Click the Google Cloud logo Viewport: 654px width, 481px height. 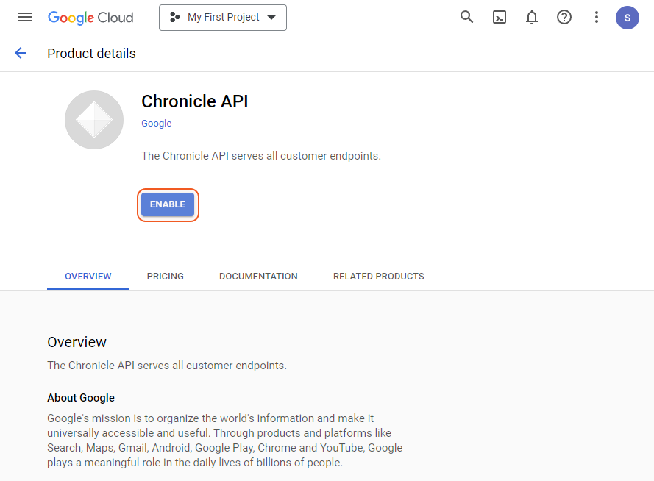click(x=90, y=17)
